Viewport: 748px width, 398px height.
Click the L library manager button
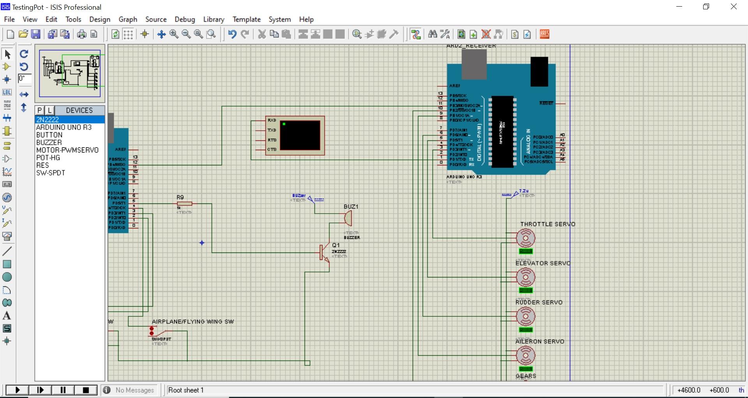pyautogui.click(x=50, y=110)
